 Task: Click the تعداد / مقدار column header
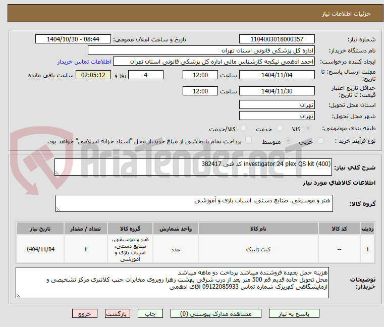[85, 229]
